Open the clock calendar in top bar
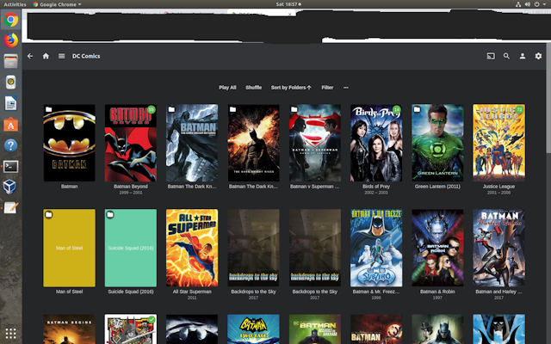 point(288,4)
